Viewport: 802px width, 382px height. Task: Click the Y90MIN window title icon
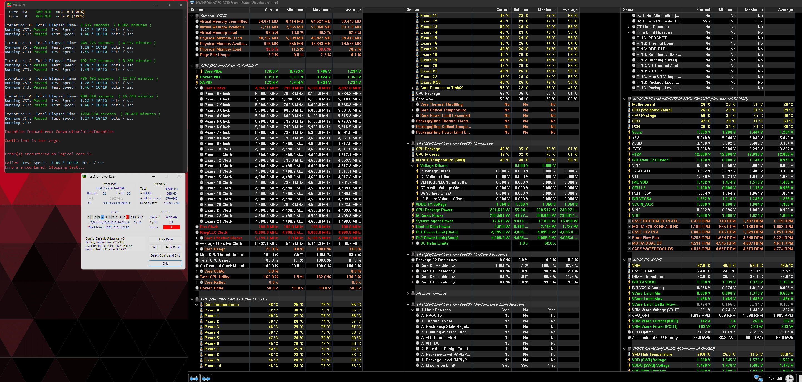coord(9,5)
